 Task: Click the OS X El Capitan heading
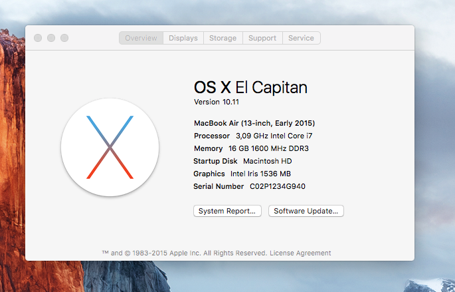pyautogui.click(x=250, y=87)
